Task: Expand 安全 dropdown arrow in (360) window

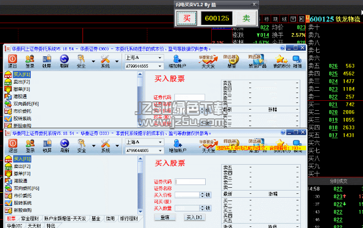Action: (x=94, y=61)
